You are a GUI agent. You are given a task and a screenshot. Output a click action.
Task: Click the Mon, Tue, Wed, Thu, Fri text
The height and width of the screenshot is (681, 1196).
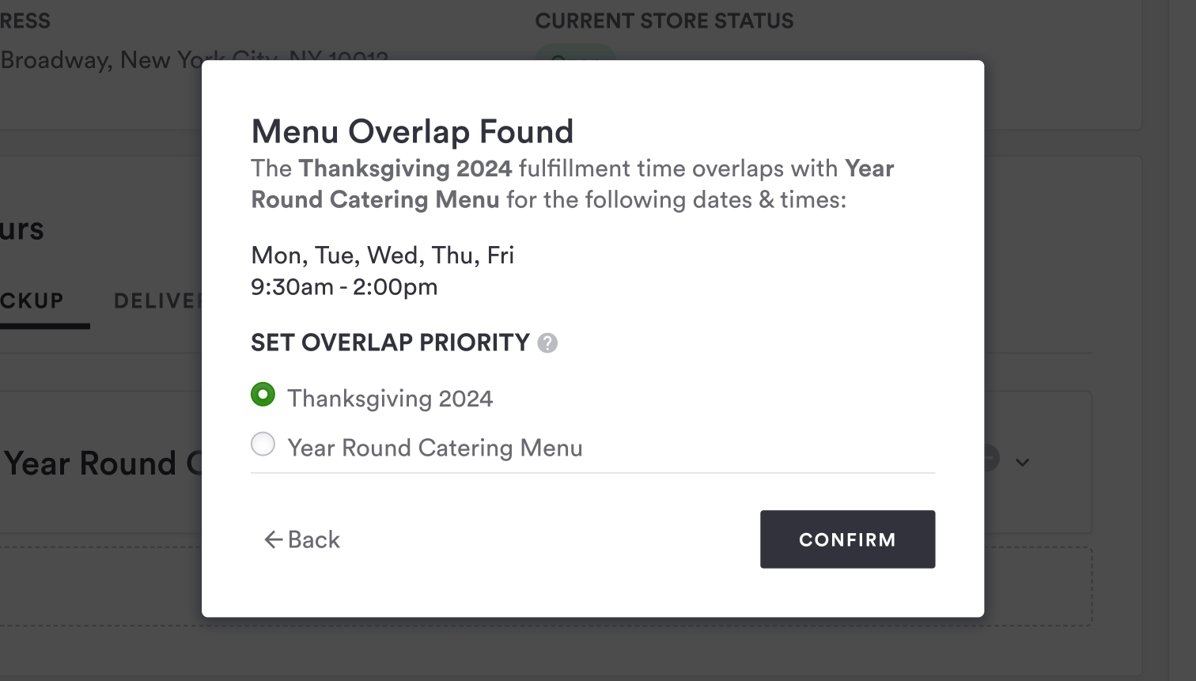click(x=382, y=255)
